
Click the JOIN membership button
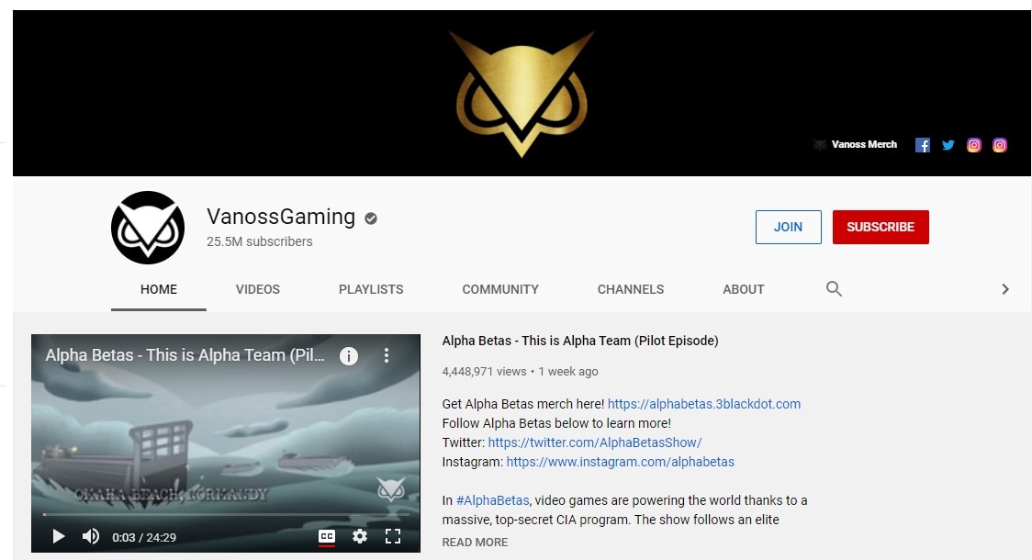788,227
